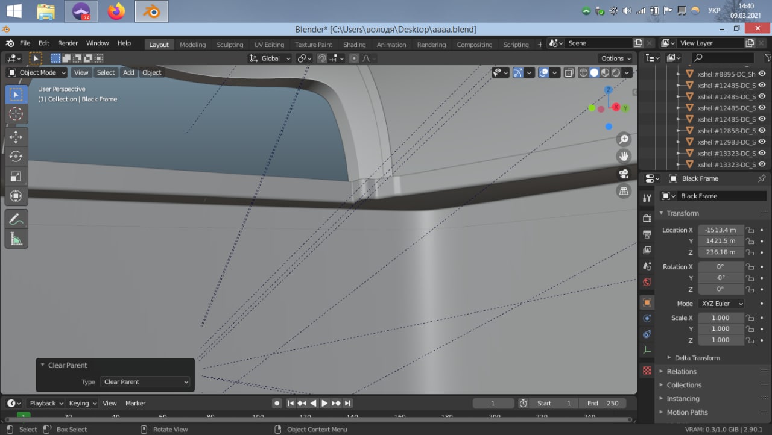Toggle camera view in viewport
This screenshot has height=435, width=772.
624,174
